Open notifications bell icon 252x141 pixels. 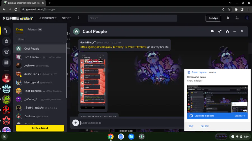[228, 18]
